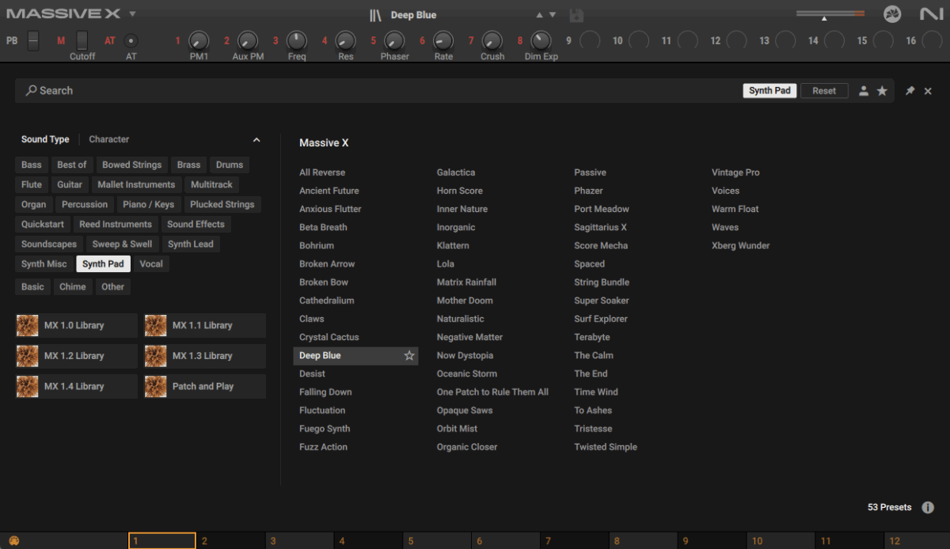Click the orange icon in the bottom-left corner
This screenshot has height=549, width=950.
13,541
